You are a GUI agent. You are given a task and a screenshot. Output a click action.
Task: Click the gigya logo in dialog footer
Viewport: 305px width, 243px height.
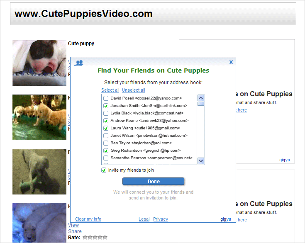click(x=226, y=219)
